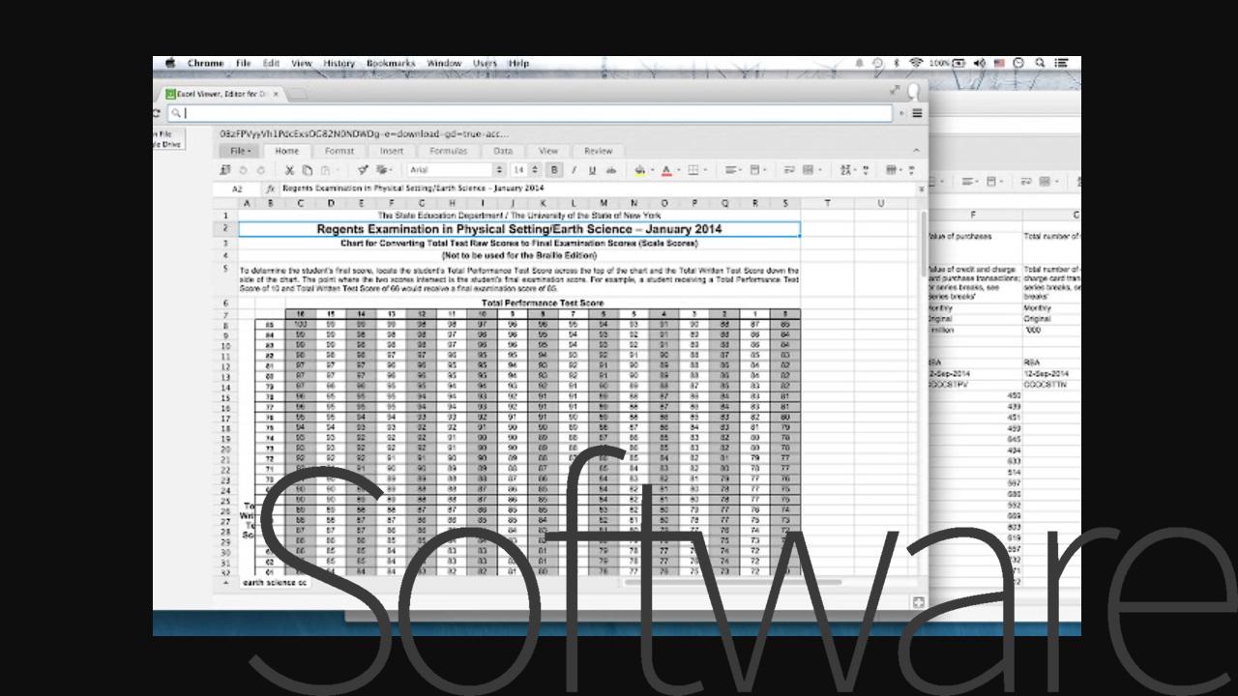Open the View ribbon tab
The width and height of the screenshot is (1238, 696).
pos(548,151)
